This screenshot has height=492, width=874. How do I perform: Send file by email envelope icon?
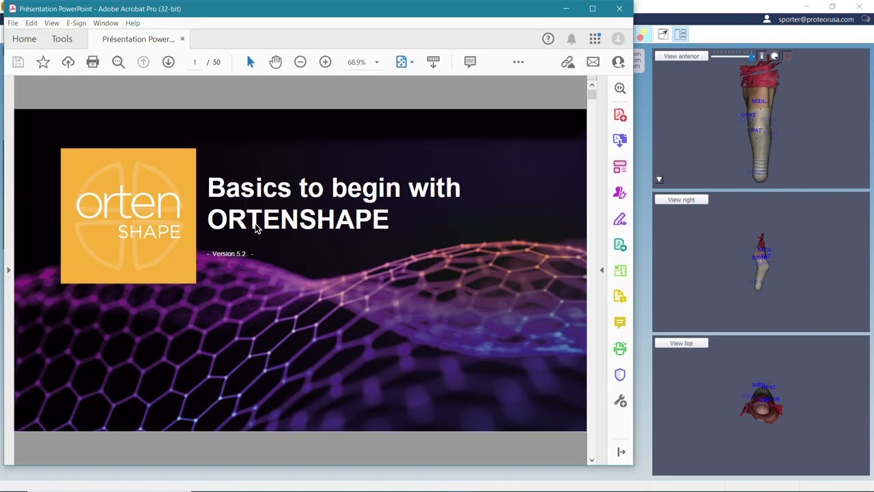tap(593, 62)
